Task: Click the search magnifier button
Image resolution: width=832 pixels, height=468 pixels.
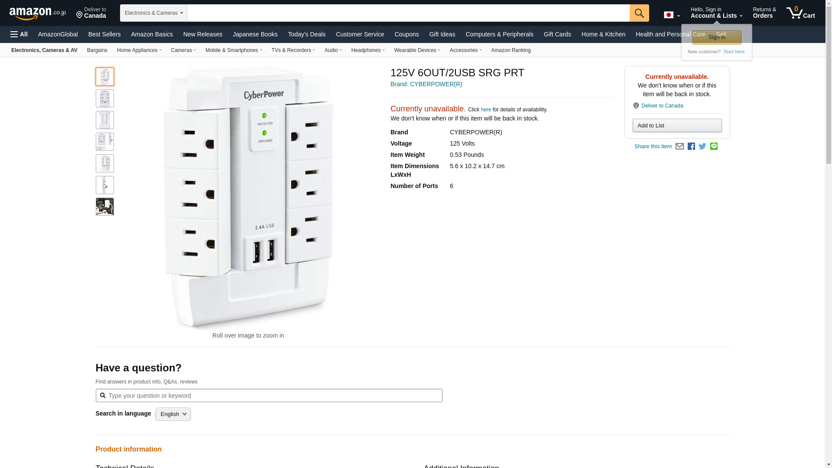Action: tap(639, 13)
